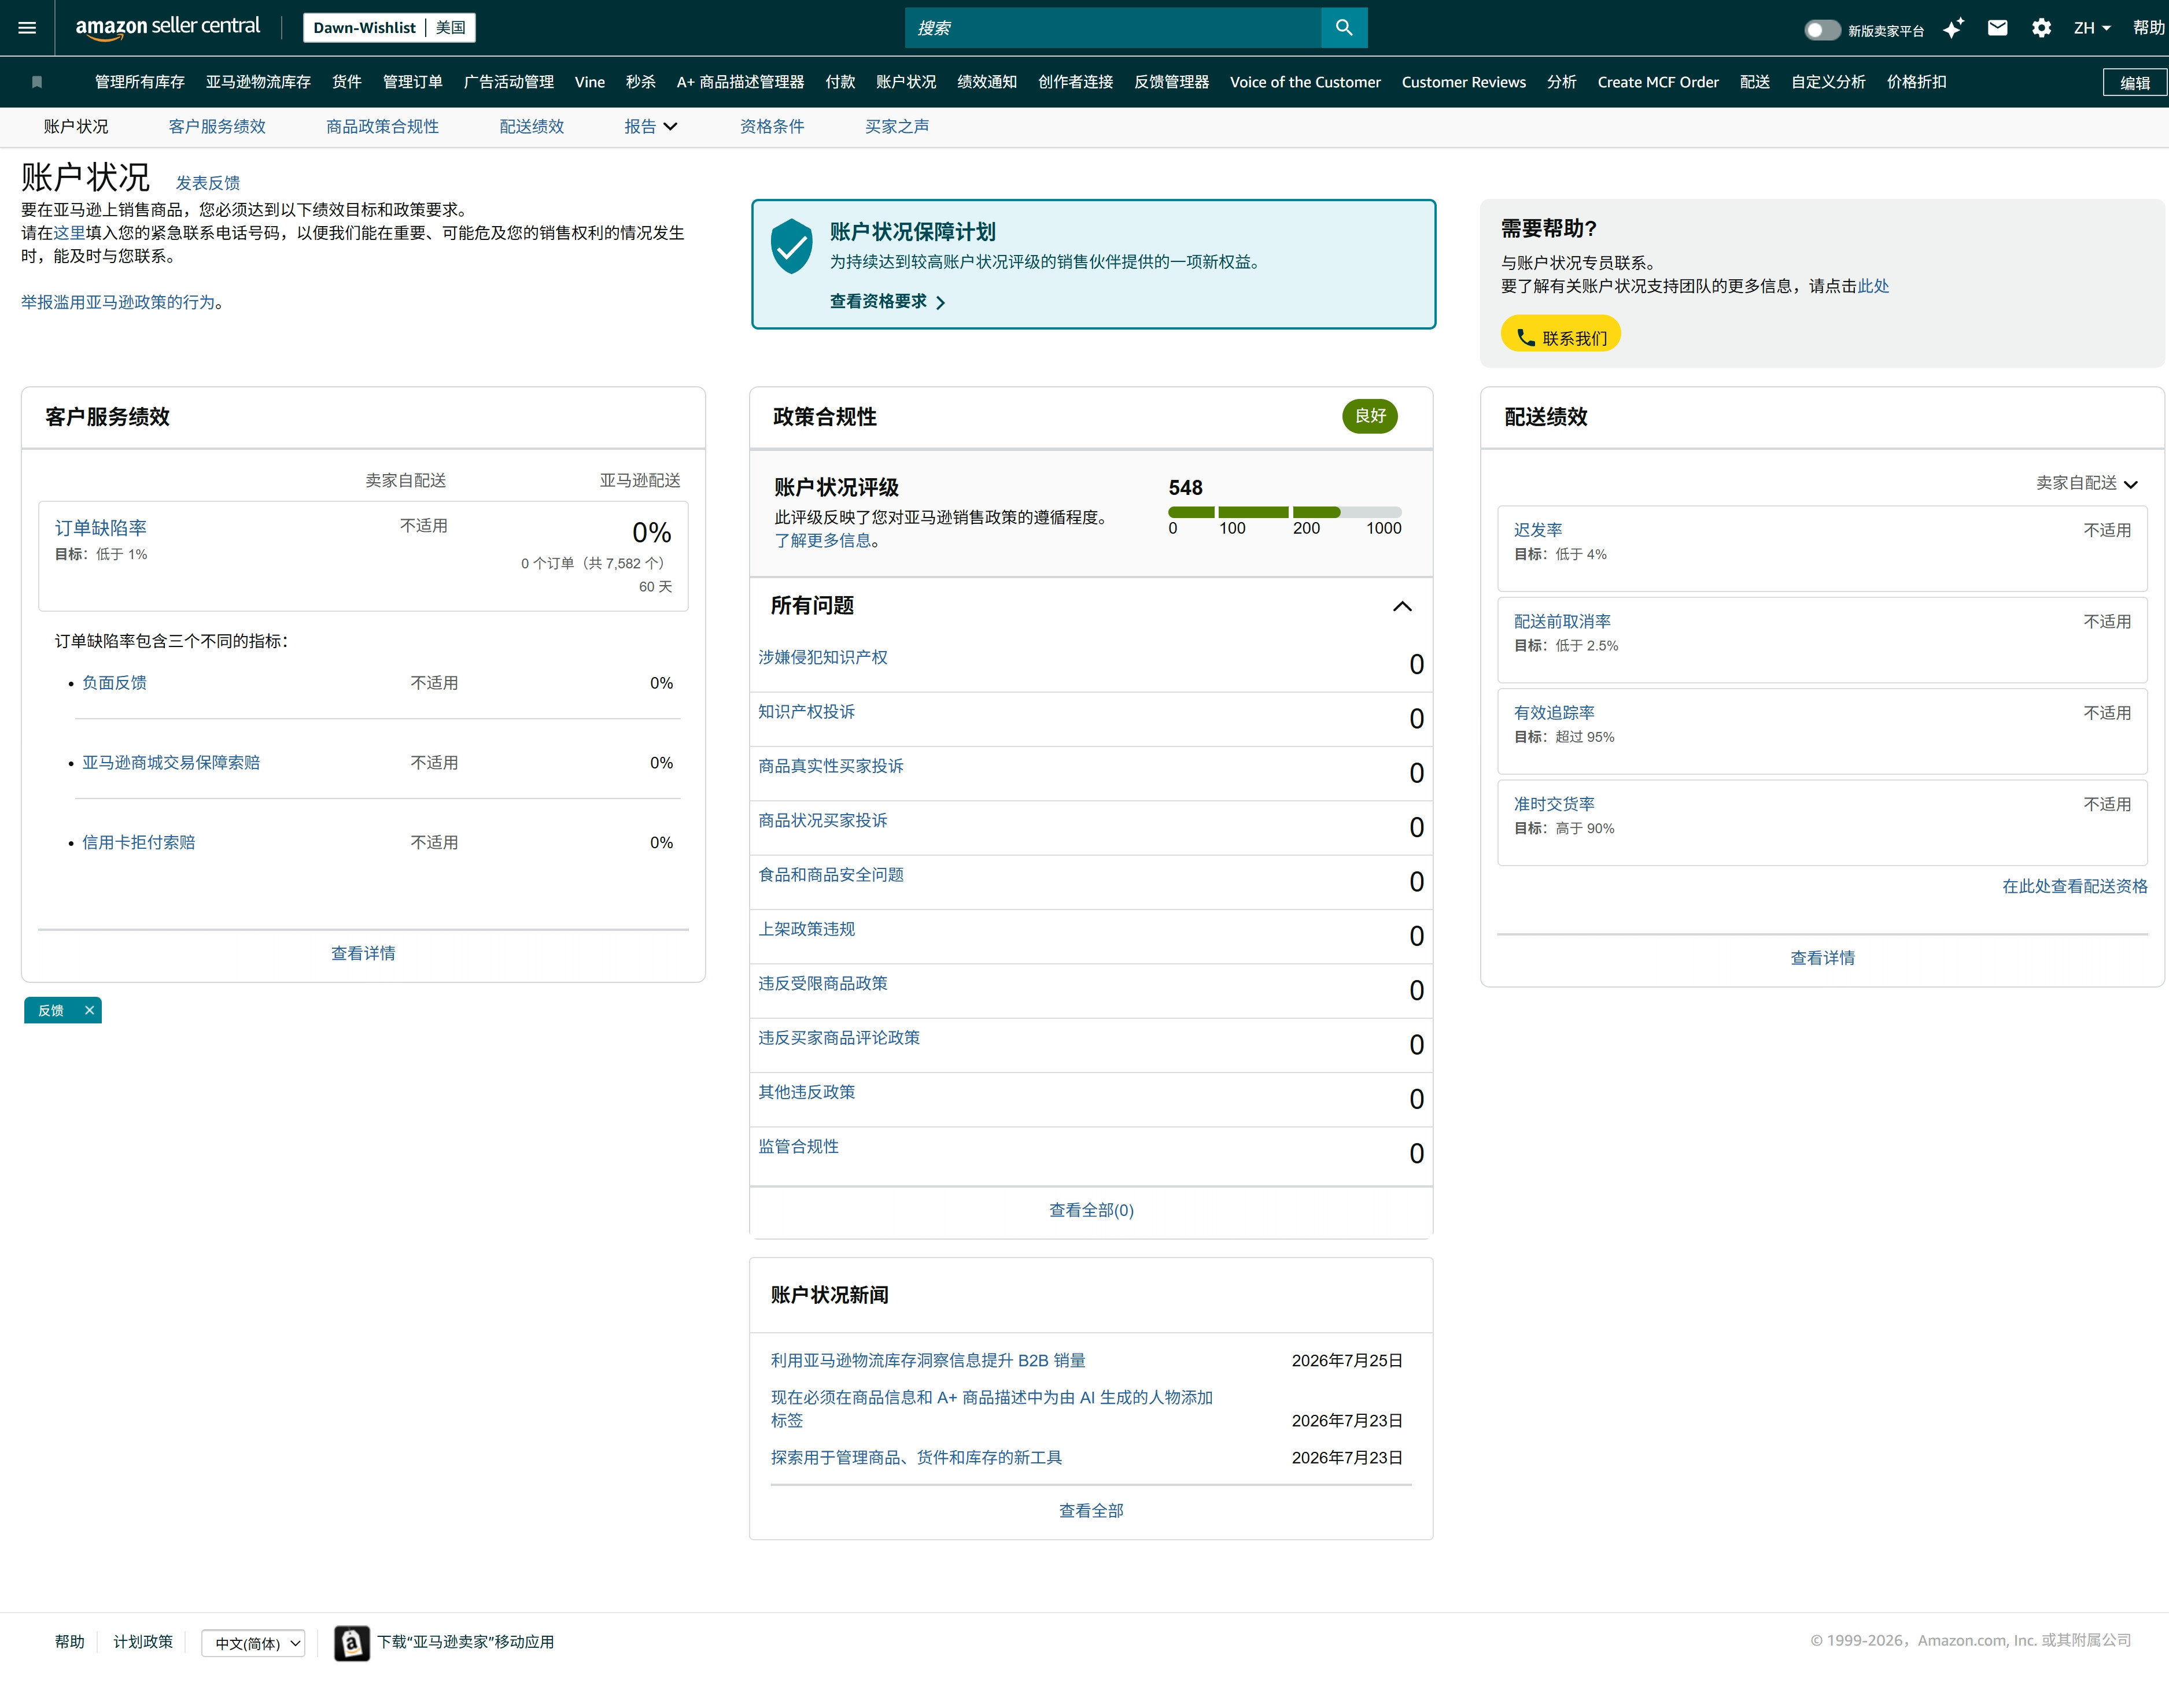Open the AI sparkle assistant icon

tap(1953, 28)
